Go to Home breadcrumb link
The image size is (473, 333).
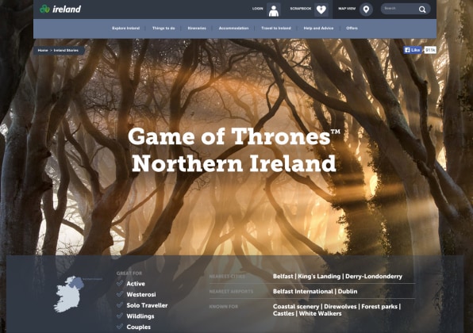tap(43, 50)
